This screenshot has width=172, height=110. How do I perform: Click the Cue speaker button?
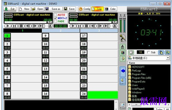point(123,81)
